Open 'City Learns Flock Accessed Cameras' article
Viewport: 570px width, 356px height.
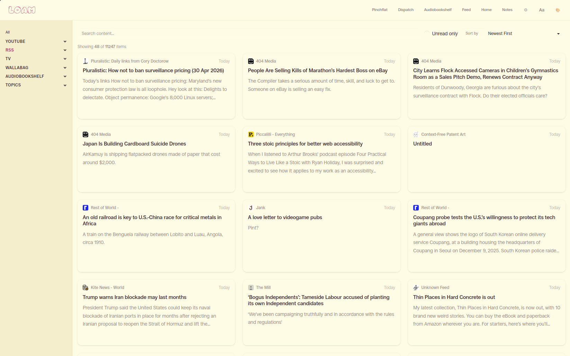tap(486, 74)
